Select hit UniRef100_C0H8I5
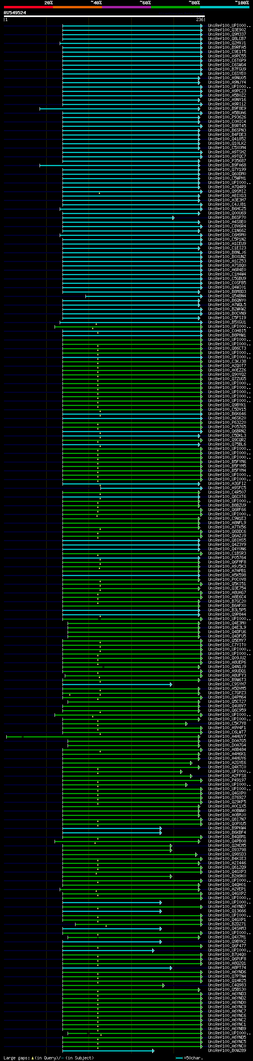The image size is (253, 1061). tap(227, 331)
